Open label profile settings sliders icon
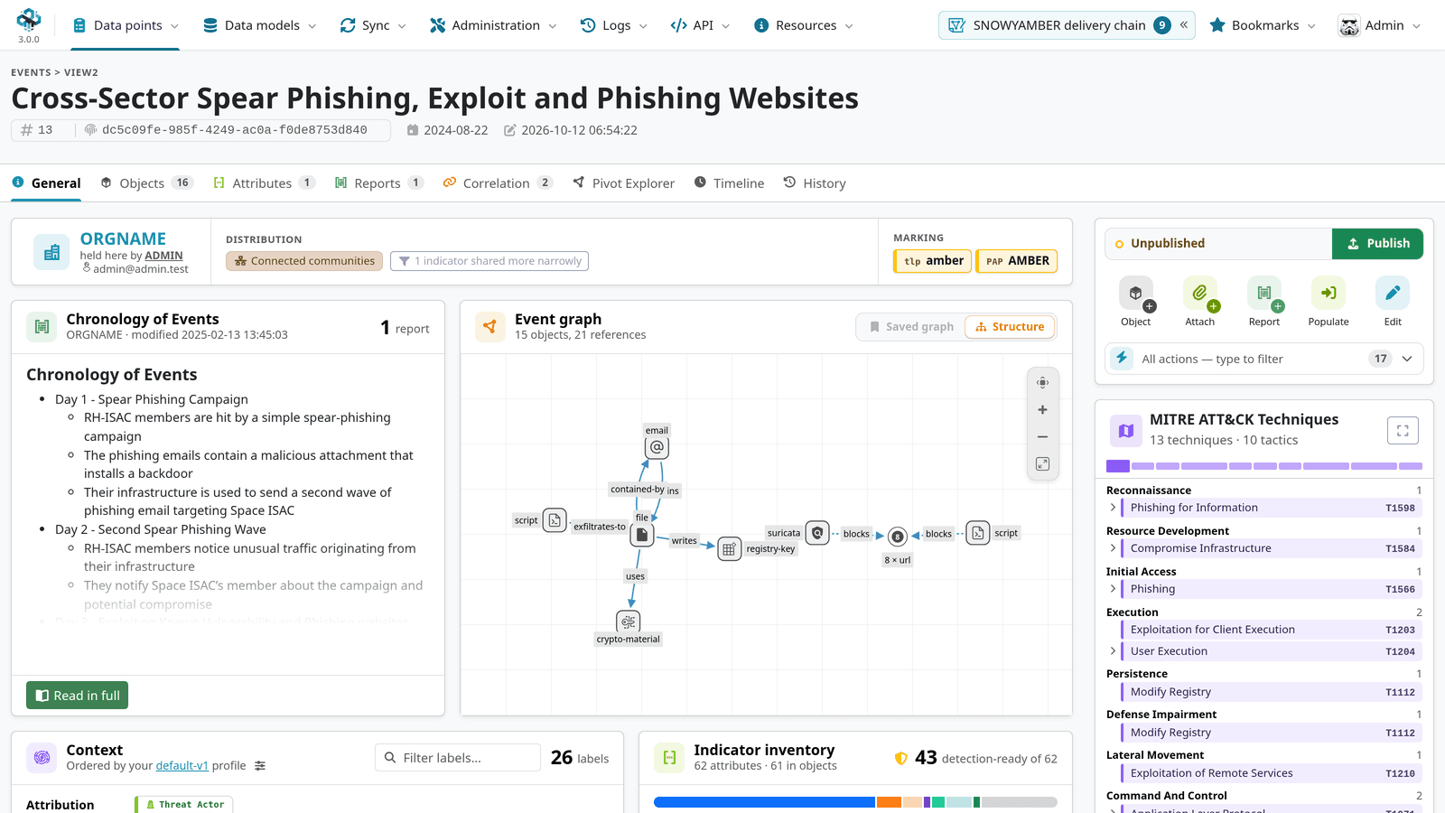 pyautogui.click(x=260, y=766)
